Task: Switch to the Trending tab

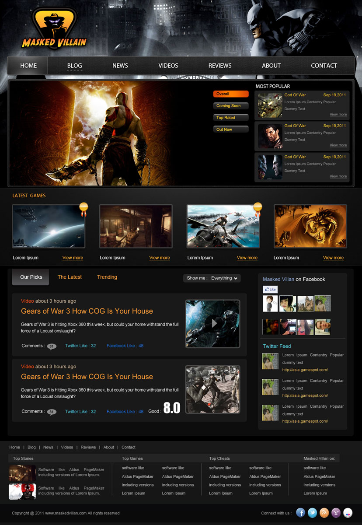Action: pos(107,277)
